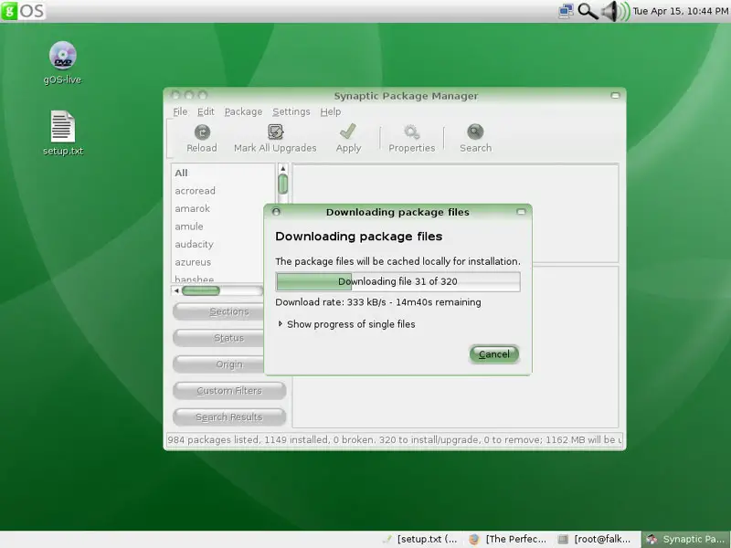This screenshot has height=548, width=731.
Task: Click the download progress bar
Action: click(397, 281)
